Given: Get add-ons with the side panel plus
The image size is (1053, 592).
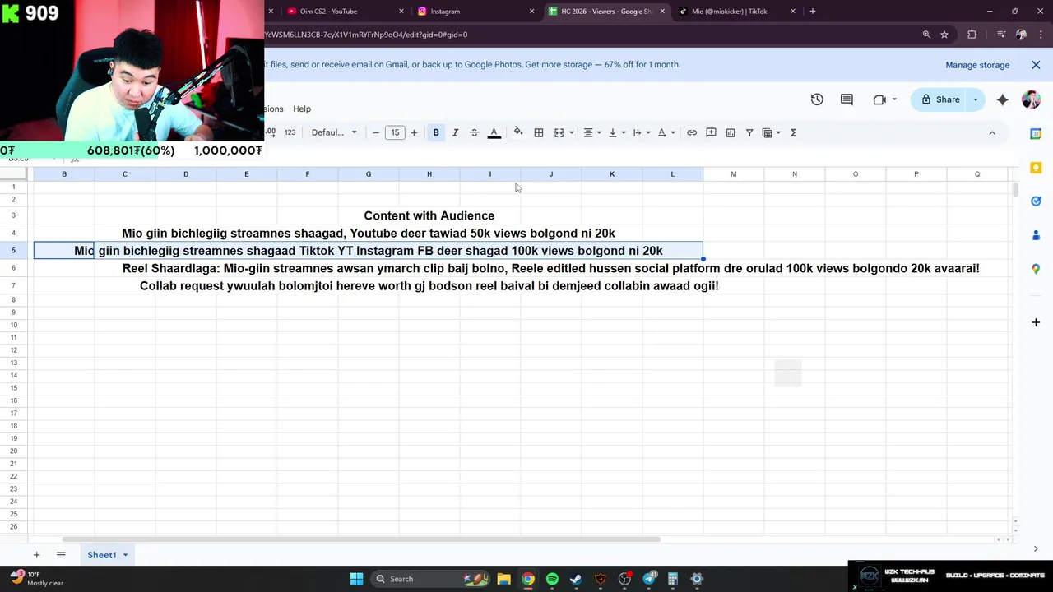Looking at the screenshot, I should coord(1036,322).
